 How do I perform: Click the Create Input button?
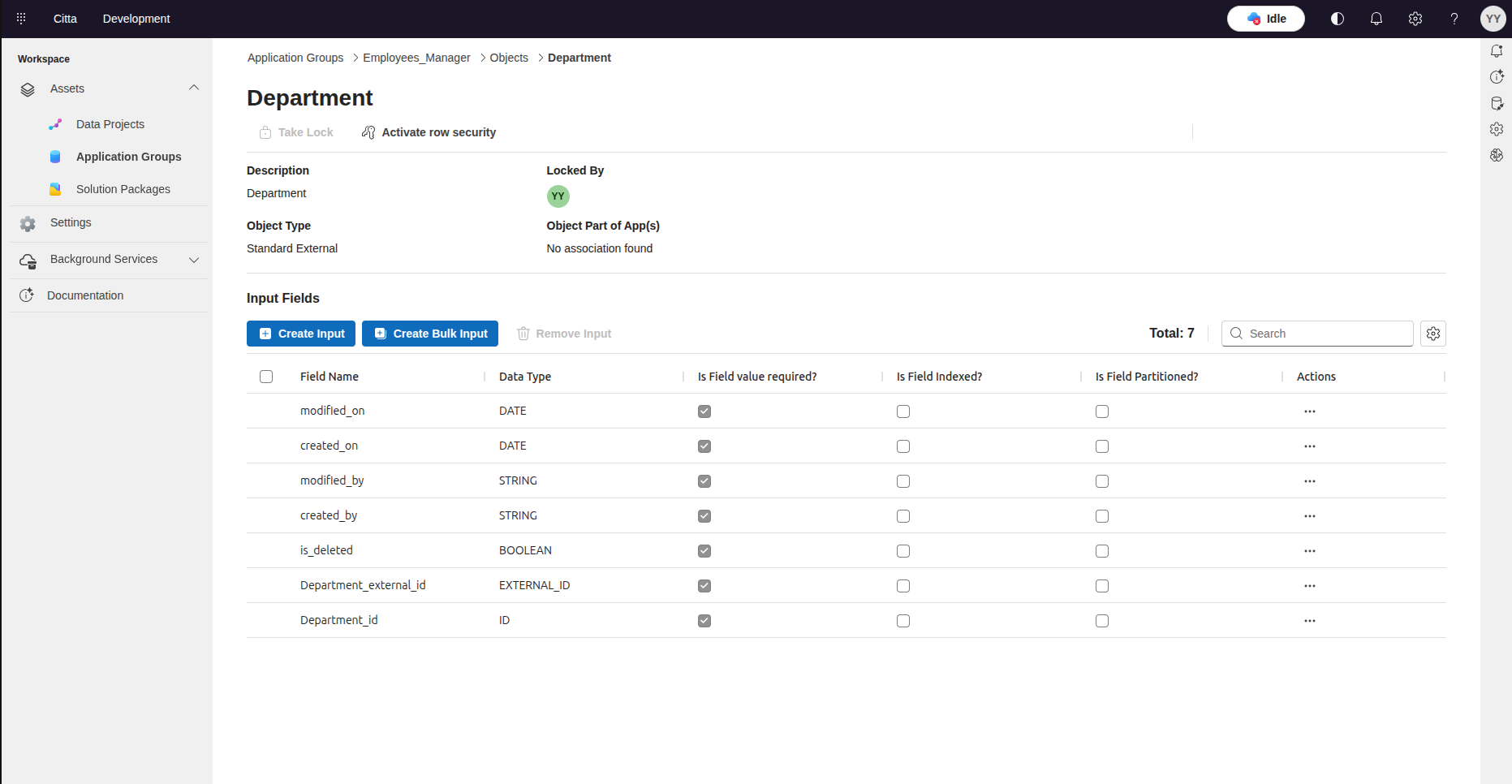click(301, 334)
